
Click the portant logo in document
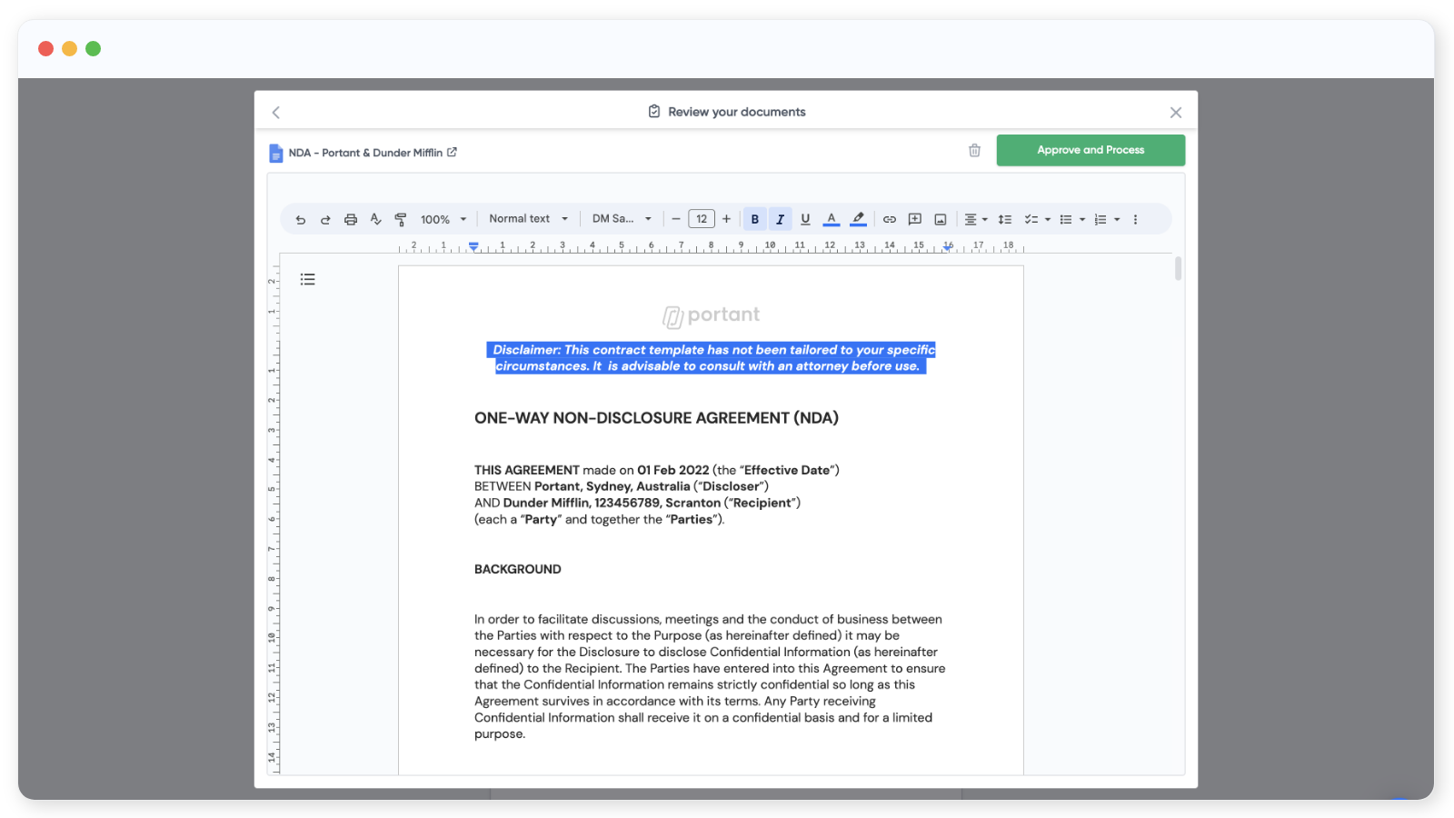point(711,315)
